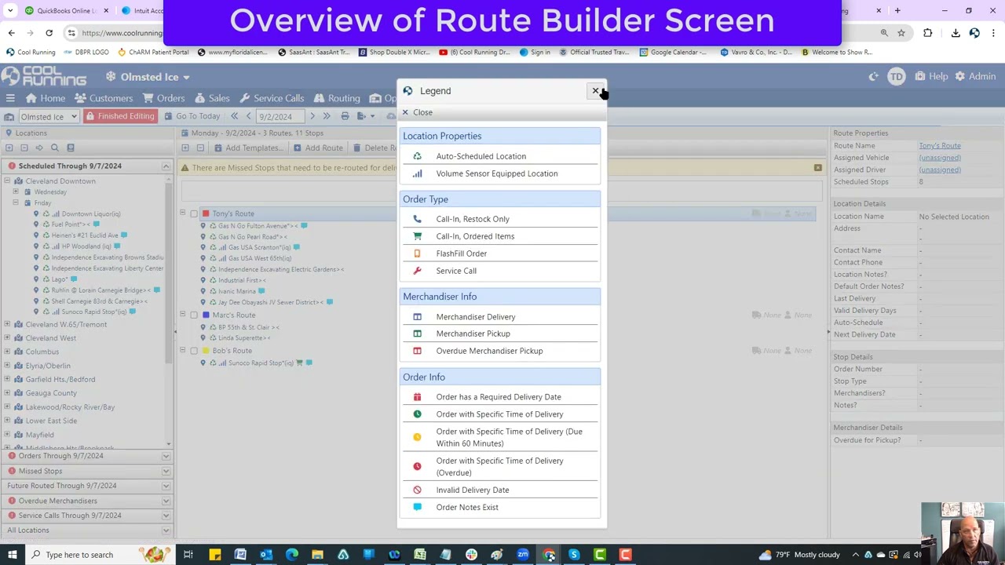Jump back a week with double-left arrows

(x=234, y=116)
